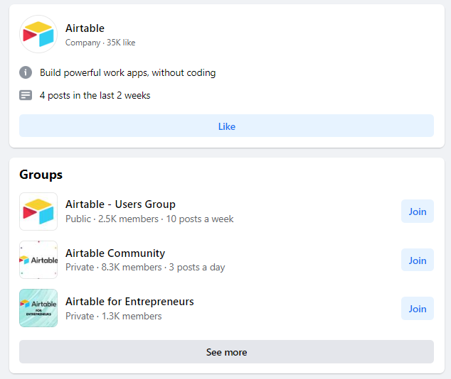
Task: Join the Airtable - Users Group
Action: [418, 212]
